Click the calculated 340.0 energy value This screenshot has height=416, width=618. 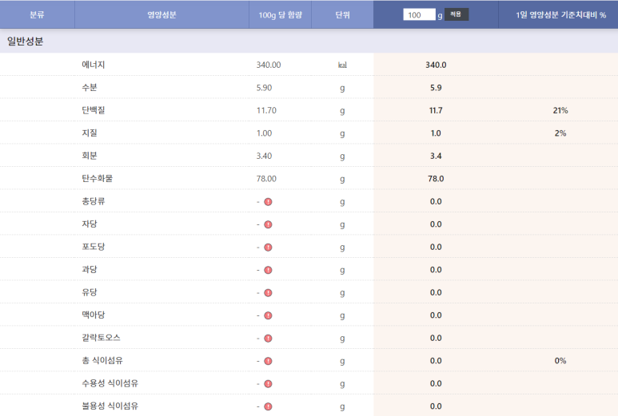point(436,65)
